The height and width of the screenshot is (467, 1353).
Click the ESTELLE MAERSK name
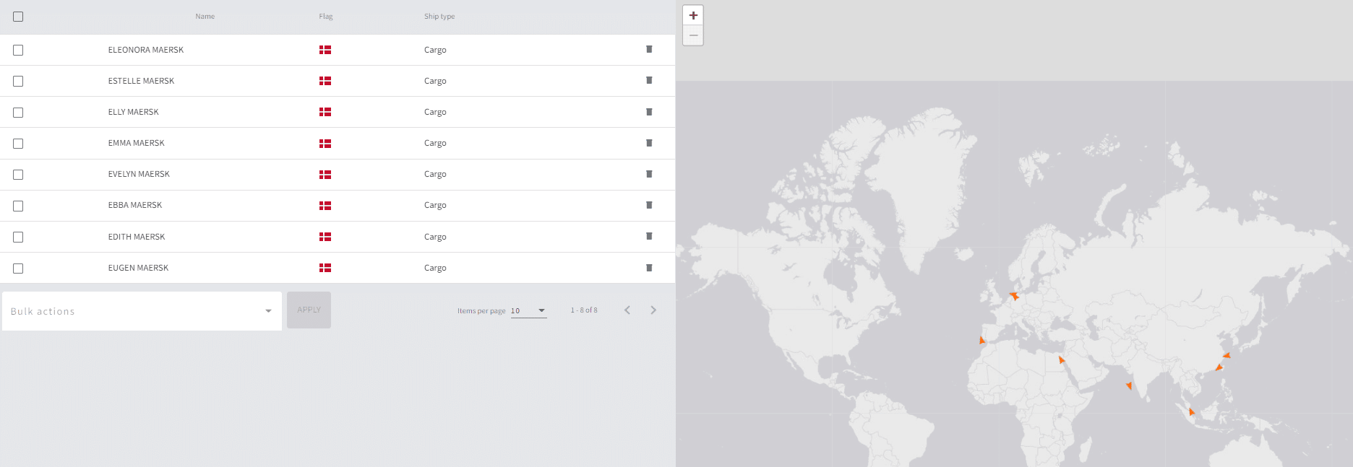tap(141, 81)
